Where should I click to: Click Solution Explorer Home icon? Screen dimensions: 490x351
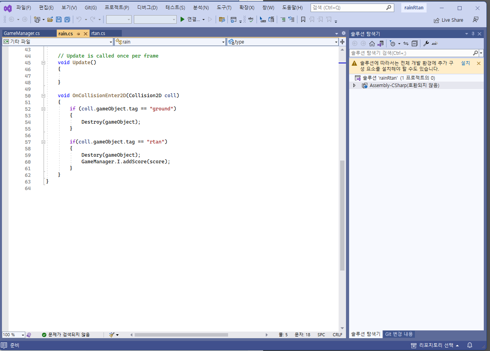[x=372, y=44]
